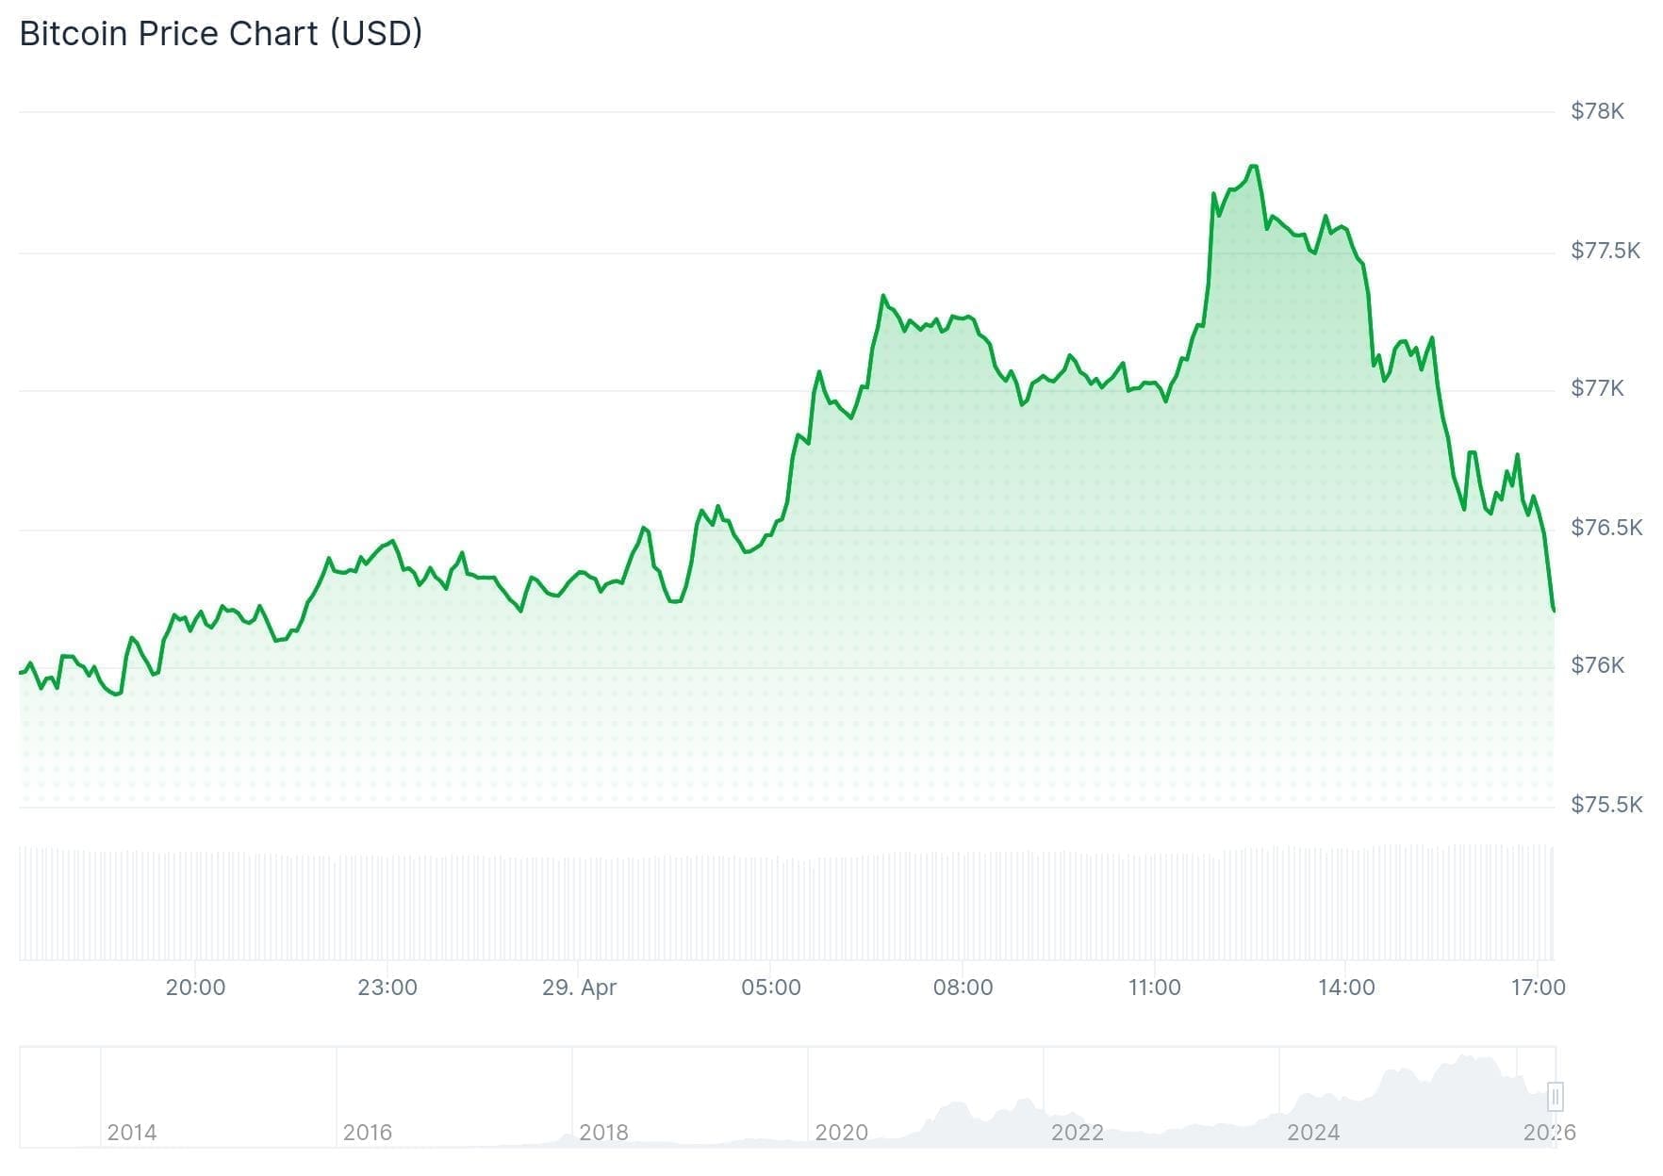Click the $75.5K price axis label

(x=1605, y=804)
